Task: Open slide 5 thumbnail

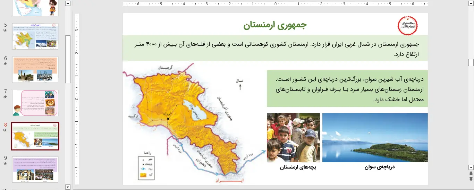Action: [35, 36]
